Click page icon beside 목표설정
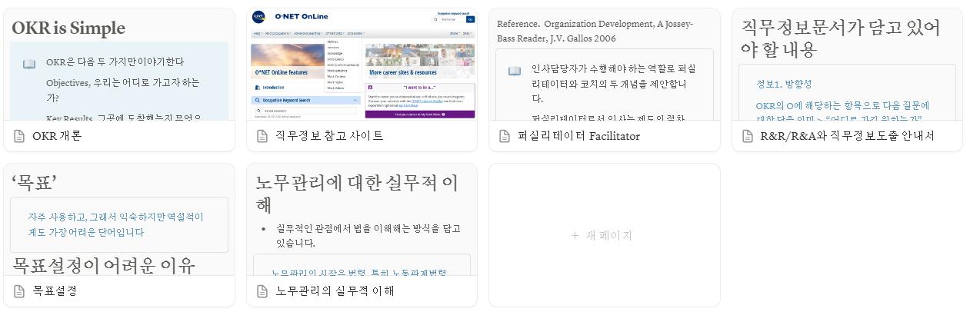The image size is (970, 312). coord(19,291)
